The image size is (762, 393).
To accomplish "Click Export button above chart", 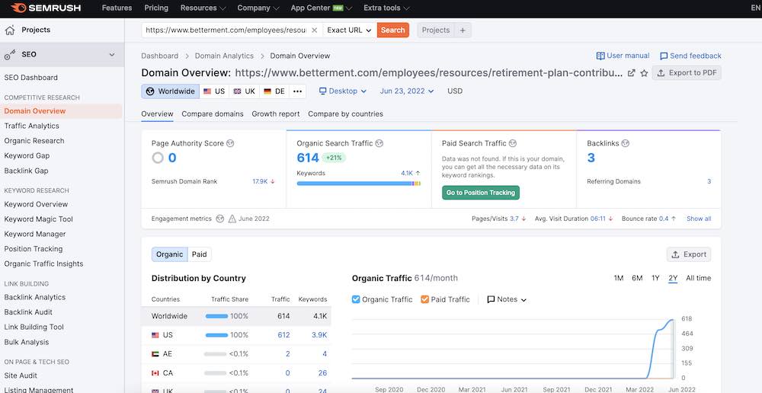I will pyautogui.click(x=689, y=254).
